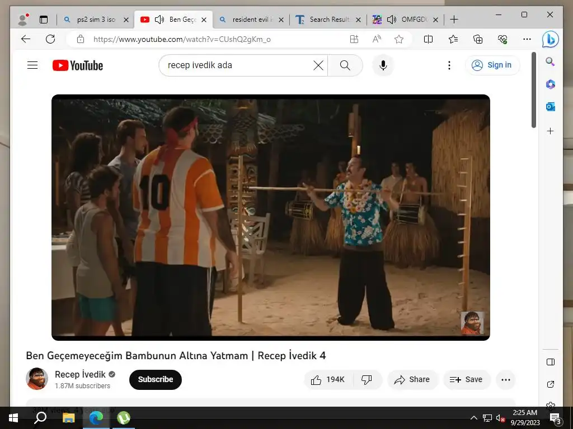Image resolution: width=573 pixels, height=429 pixels.
Task: Open the Collections panel
Action: [x=478, y=39]
